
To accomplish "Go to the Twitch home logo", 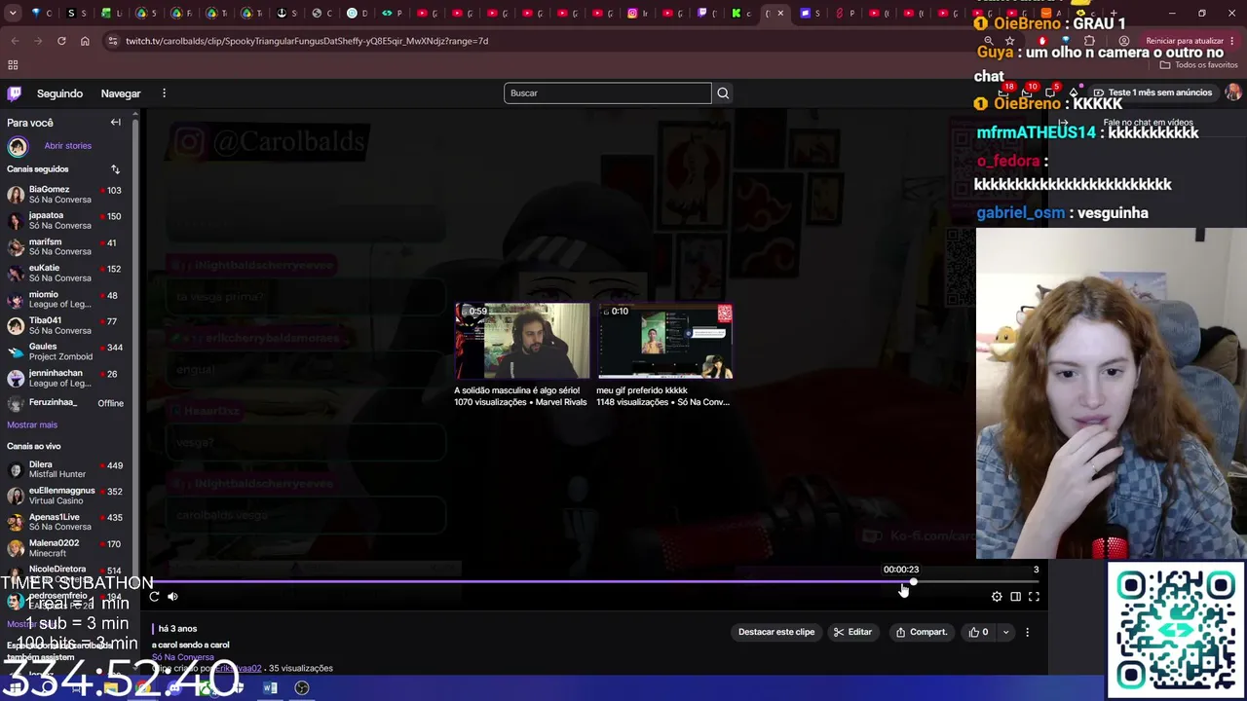I will point(15,93).
